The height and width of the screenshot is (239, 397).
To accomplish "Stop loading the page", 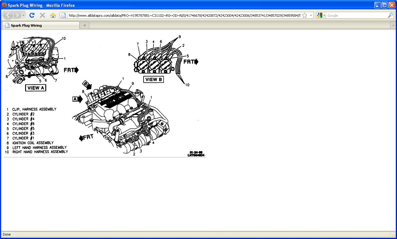I will click(x=42, y=15).
